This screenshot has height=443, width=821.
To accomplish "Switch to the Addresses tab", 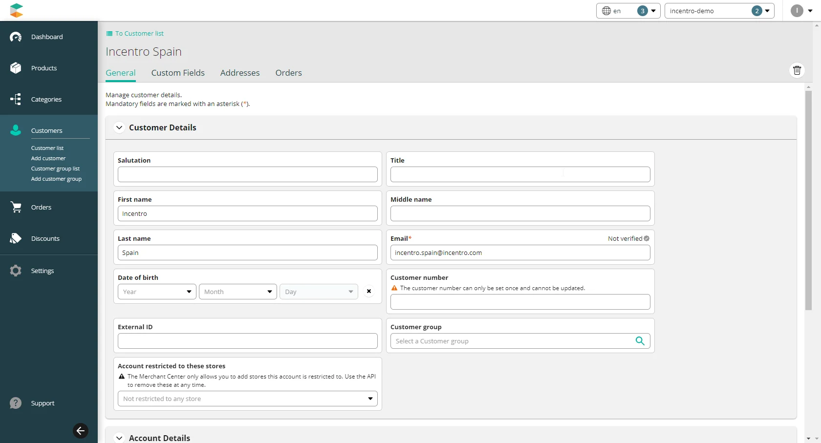I will pos(240,73).
